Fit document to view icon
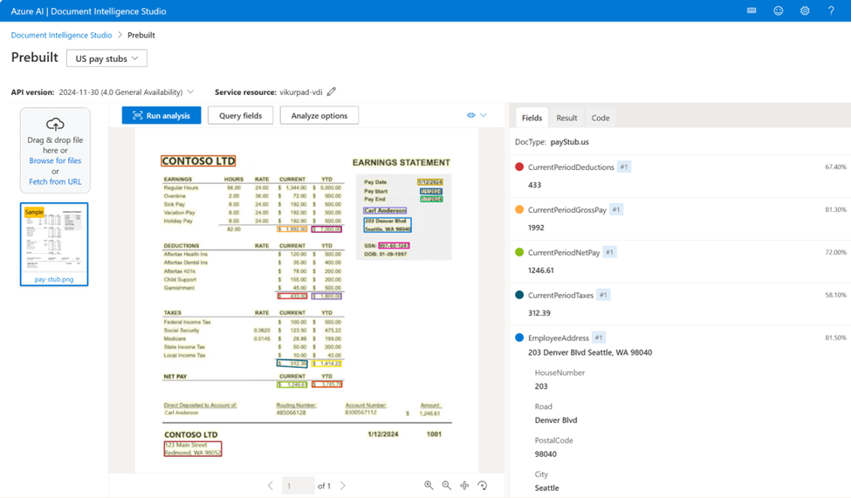 [464, 486]
